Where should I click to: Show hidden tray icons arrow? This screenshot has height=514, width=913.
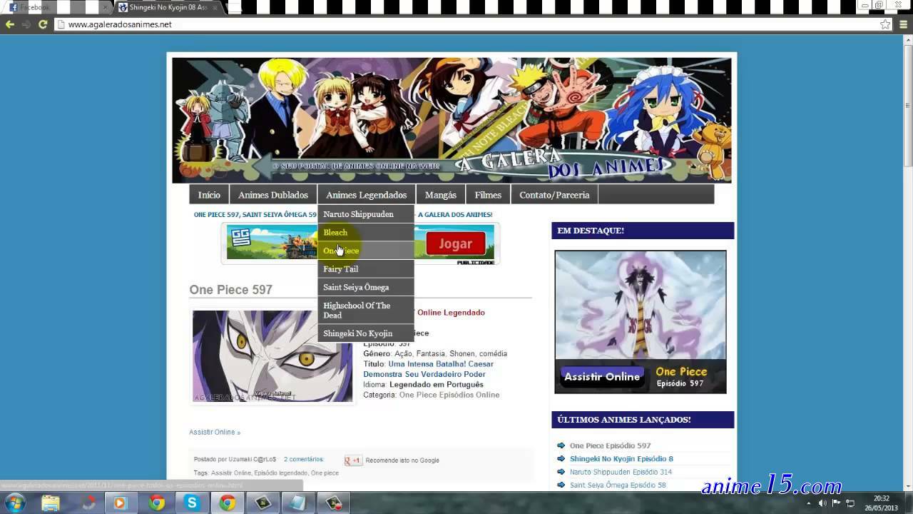[x=807, y=503]
